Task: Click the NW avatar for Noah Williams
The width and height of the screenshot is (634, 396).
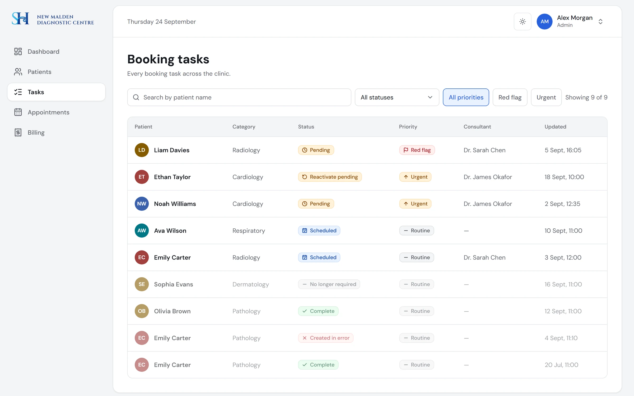Action: (x=142, y=204)
